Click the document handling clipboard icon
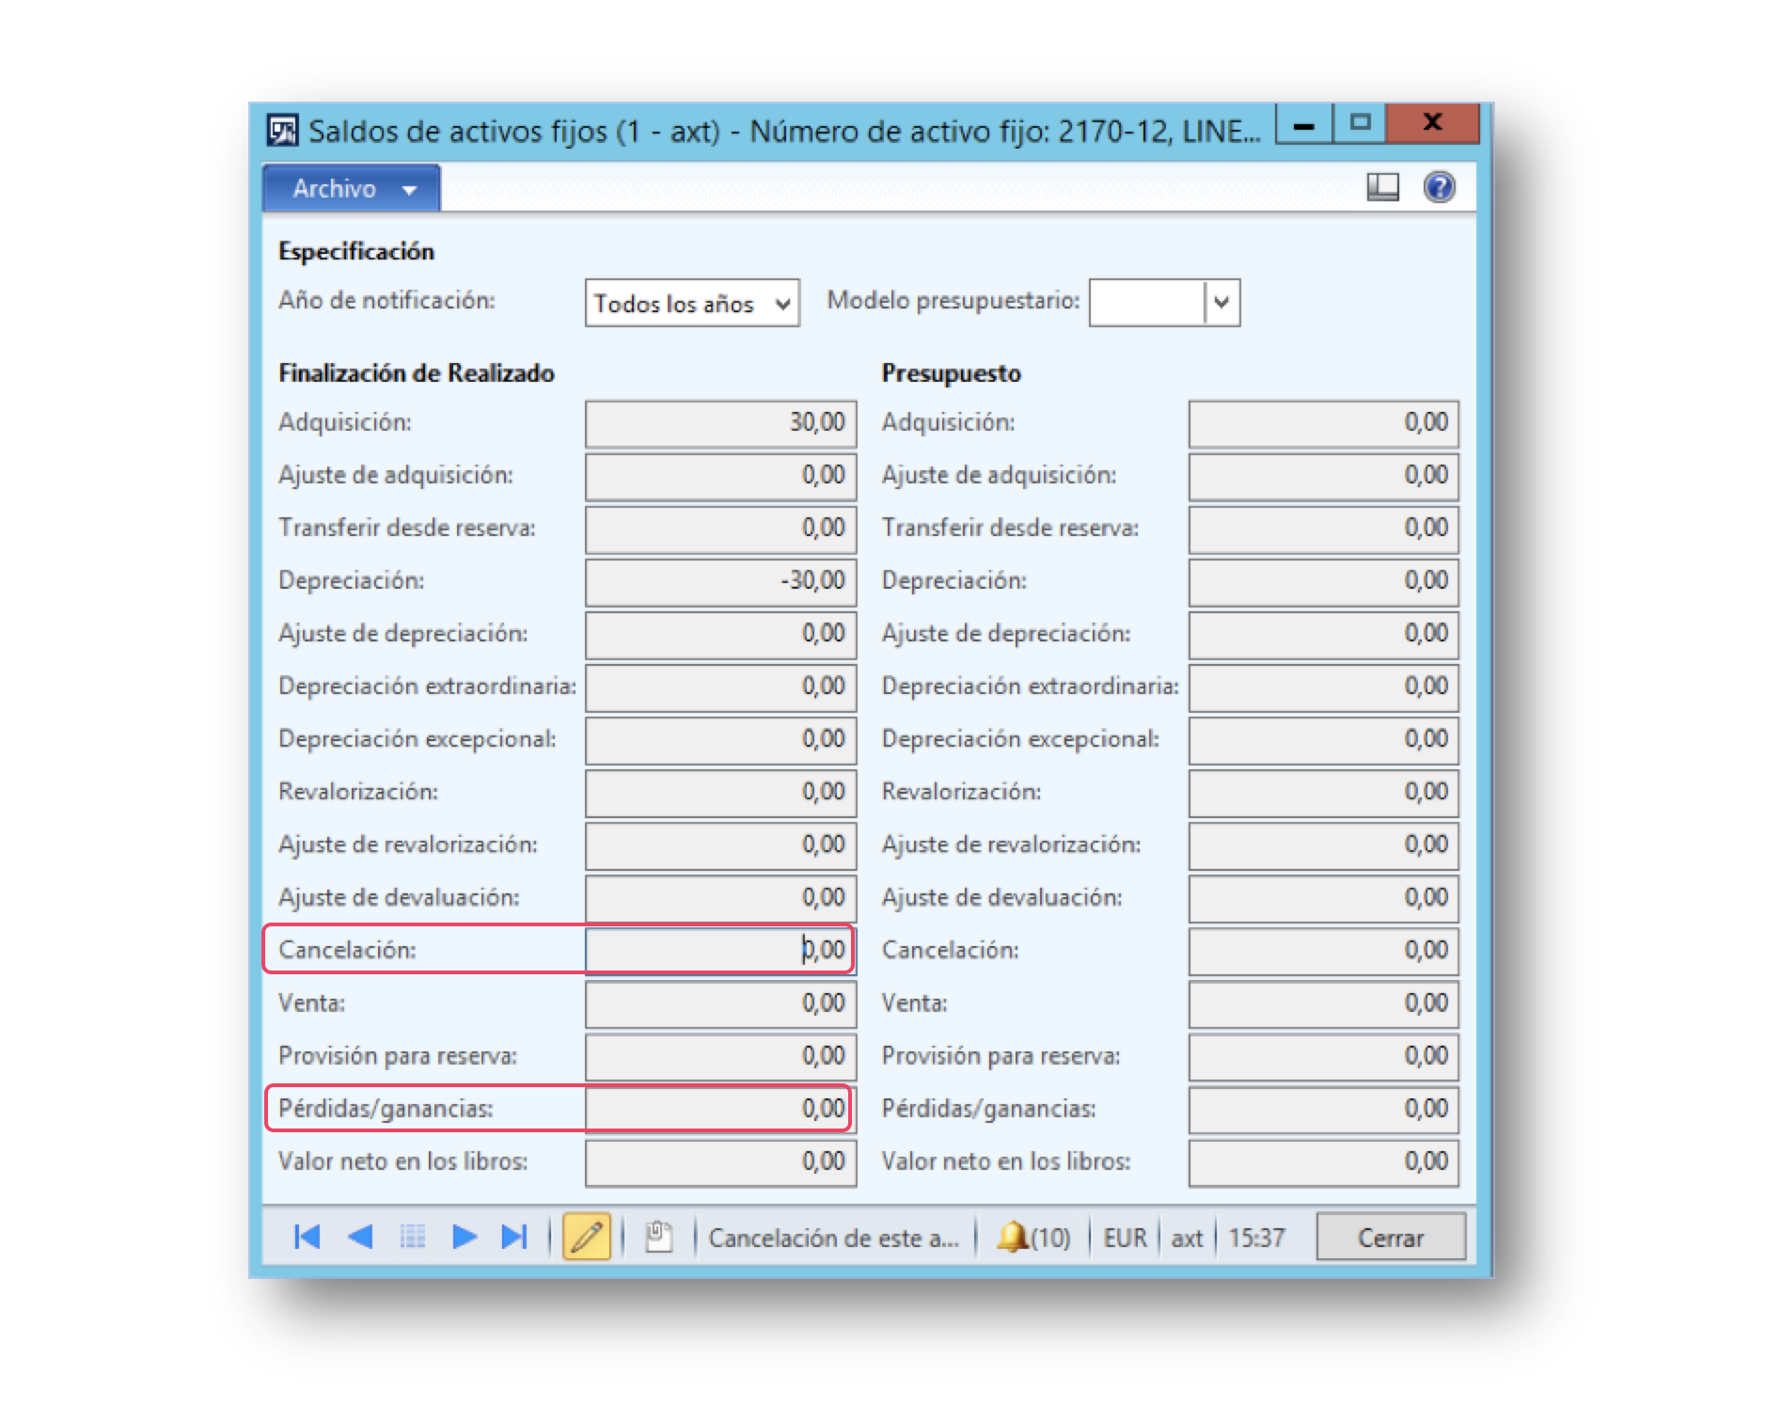 pos(658,1237)
